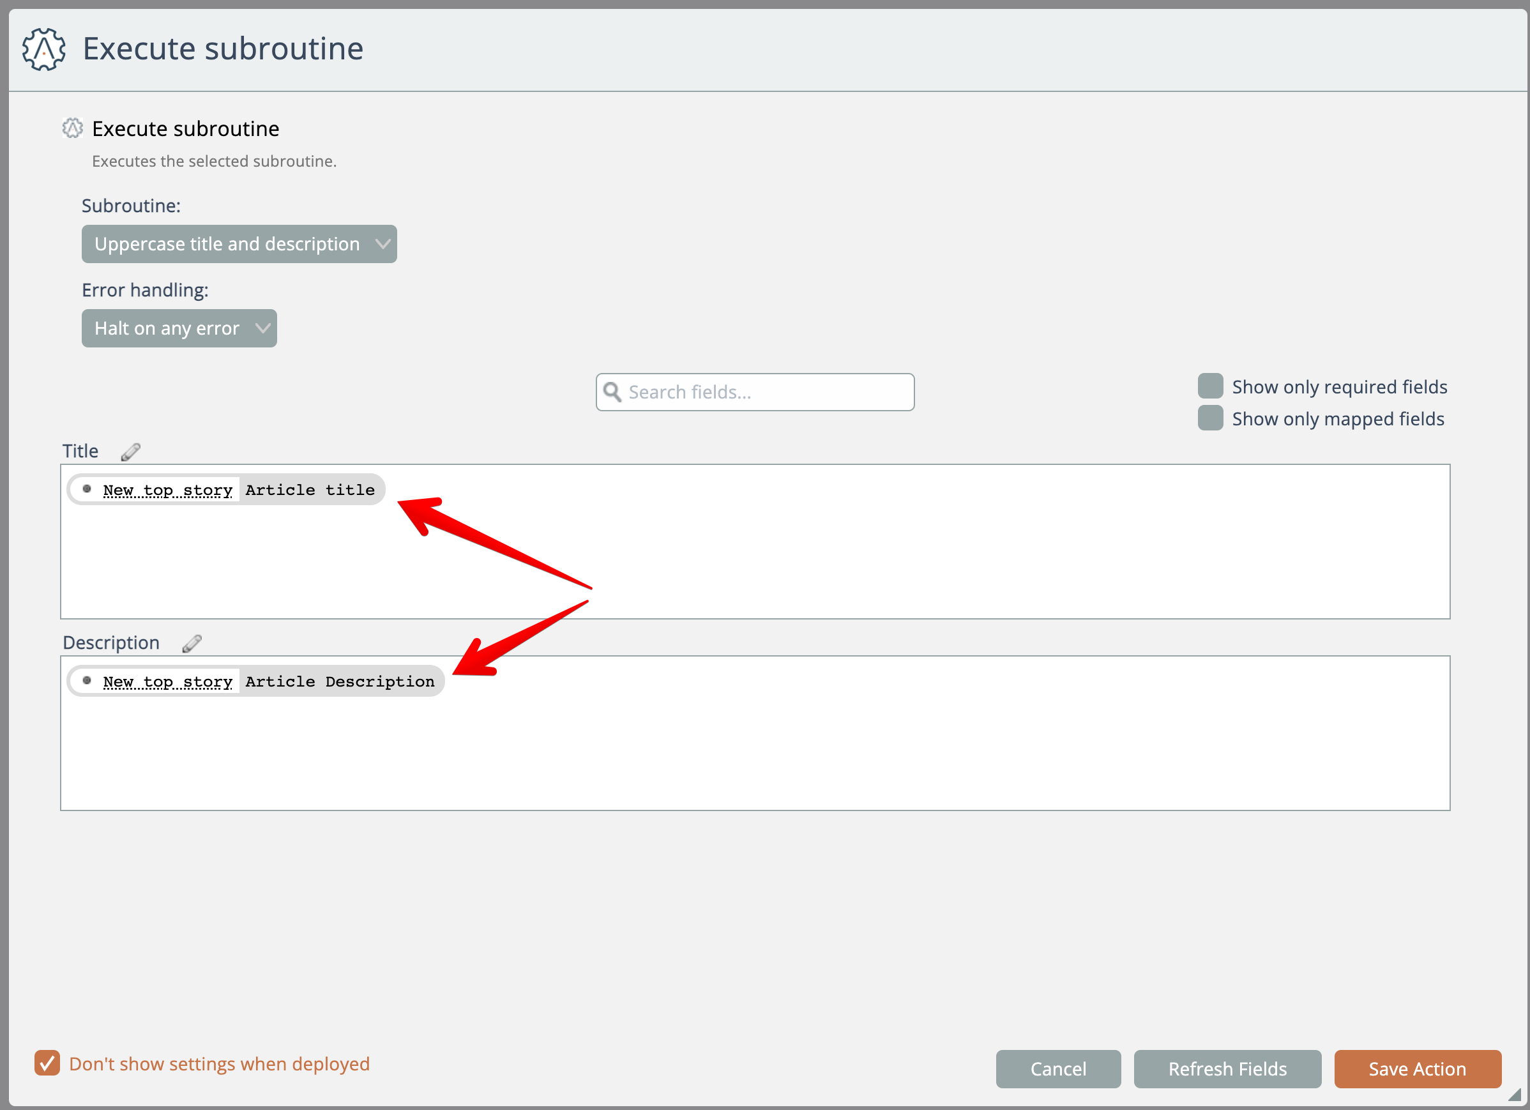Uncheck Don't show settings when deployed
The image size is (1530, 1110).
tap(47, 1063)
